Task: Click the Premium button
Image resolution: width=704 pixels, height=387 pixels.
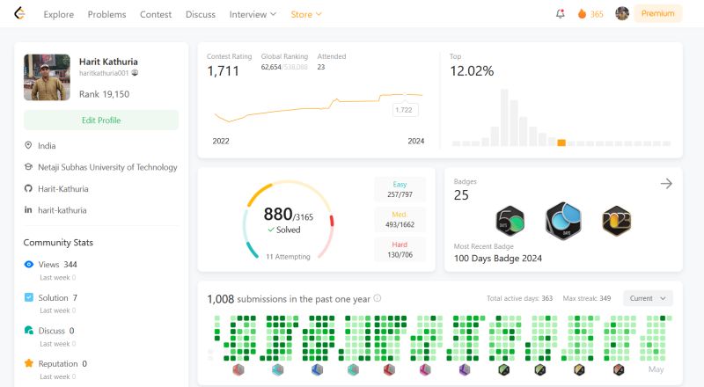Action: (x=657, y=13)
